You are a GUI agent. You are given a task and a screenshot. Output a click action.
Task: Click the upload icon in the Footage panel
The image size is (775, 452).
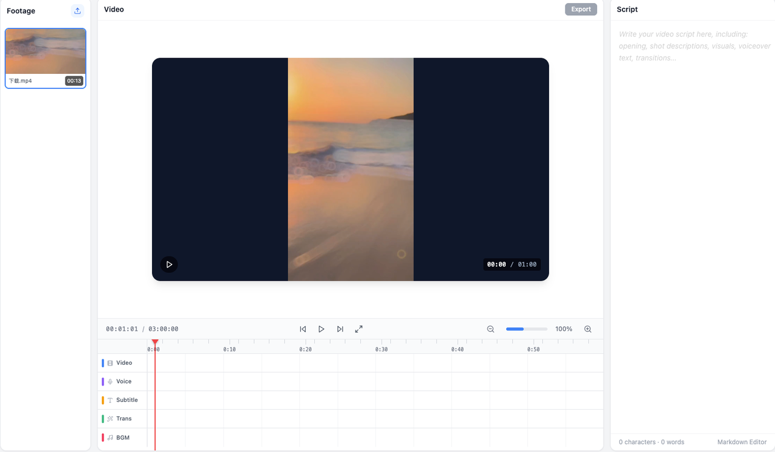77,11
